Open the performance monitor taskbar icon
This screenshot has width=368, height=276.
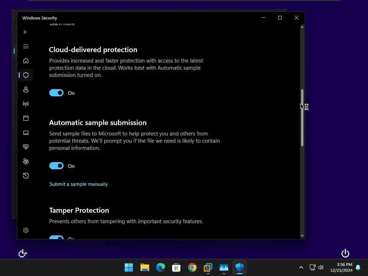[x=224, y=267]
